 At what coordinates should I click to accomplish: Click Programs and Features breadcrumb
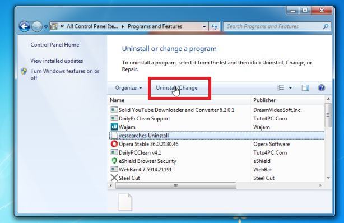(155, 26)
